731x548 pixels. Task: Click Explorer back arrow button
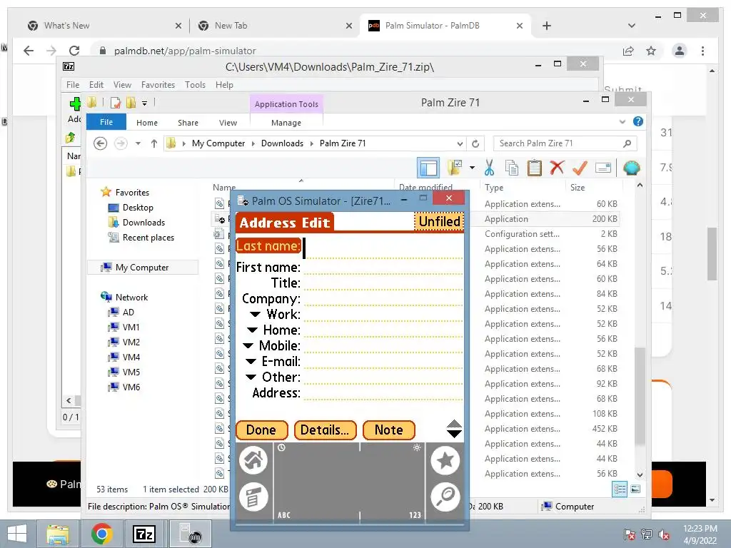(x=100, y=143)
